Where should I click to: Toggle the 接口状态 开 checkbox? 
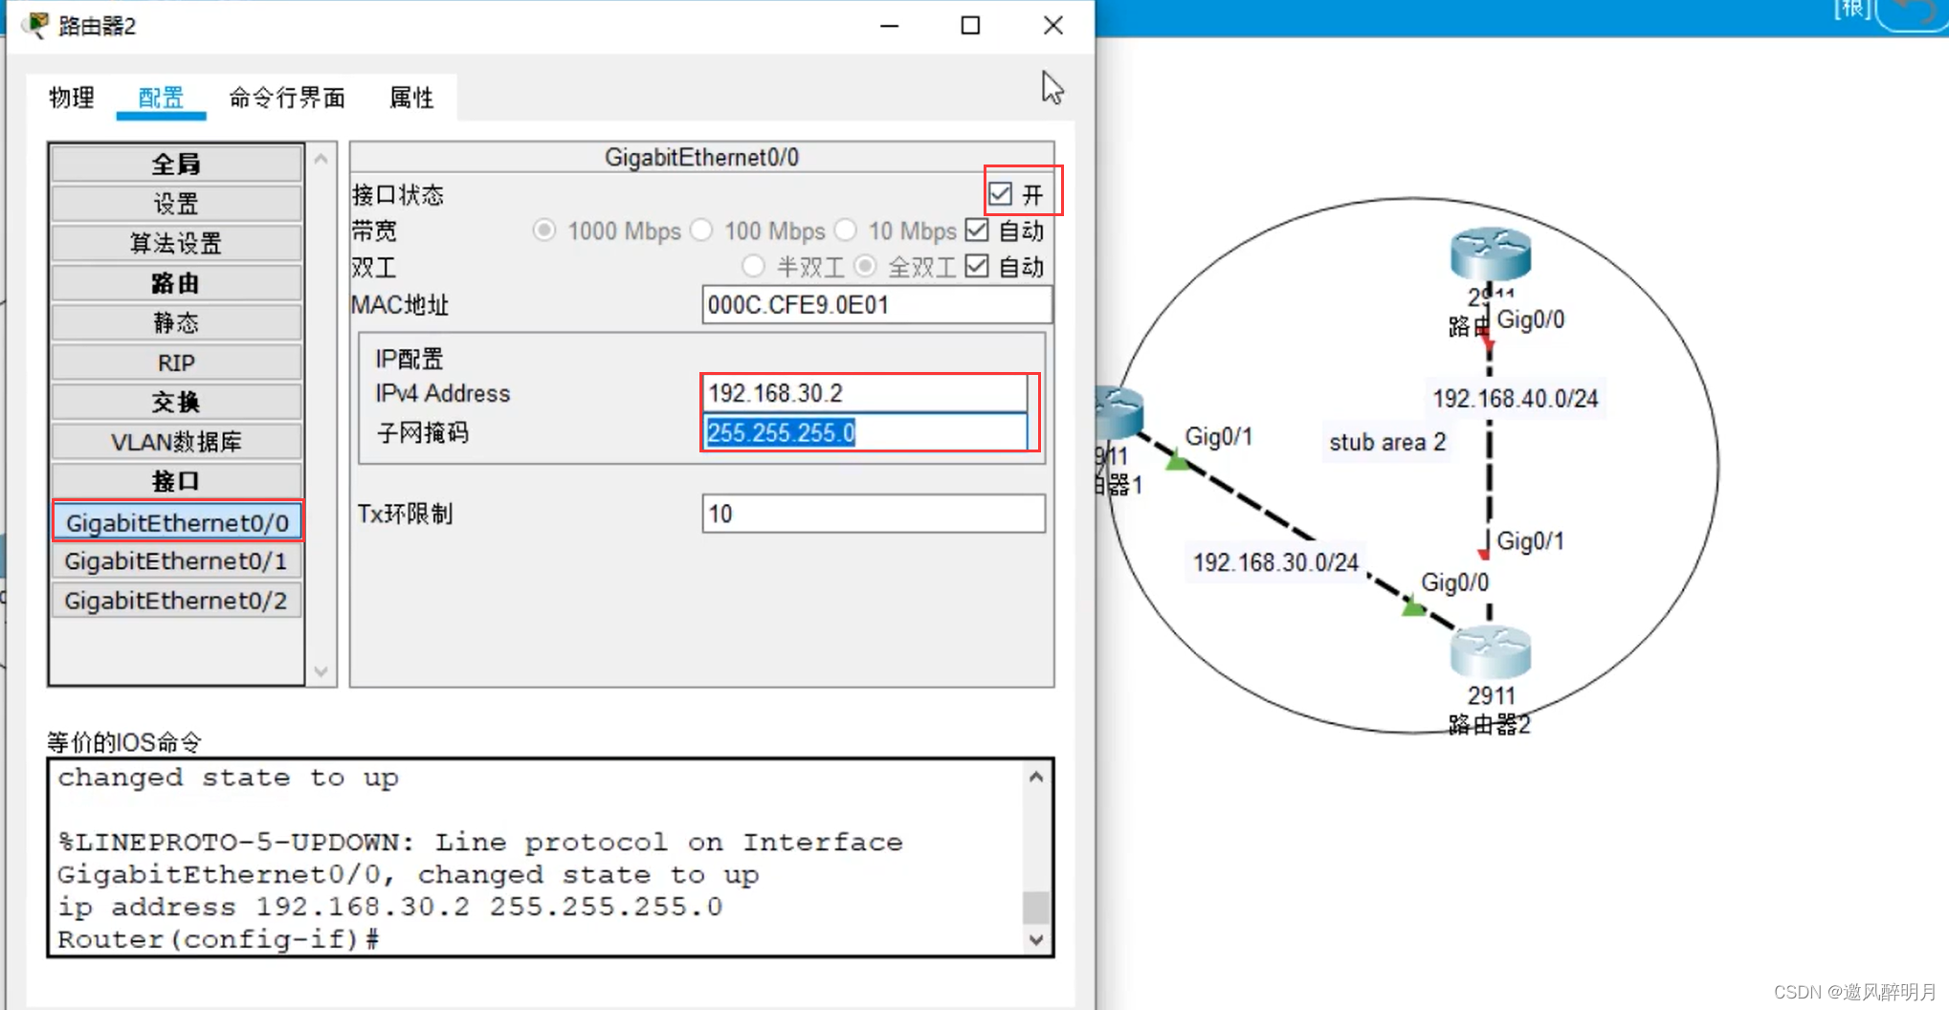point(1001,194)
